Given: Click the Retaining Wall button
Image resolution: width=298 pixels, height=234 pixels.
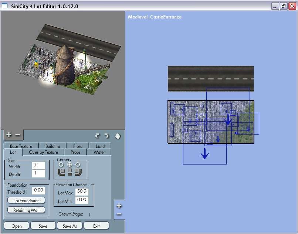Looking at the screenshot, I should pyautogui.click(x=26, y=210).
